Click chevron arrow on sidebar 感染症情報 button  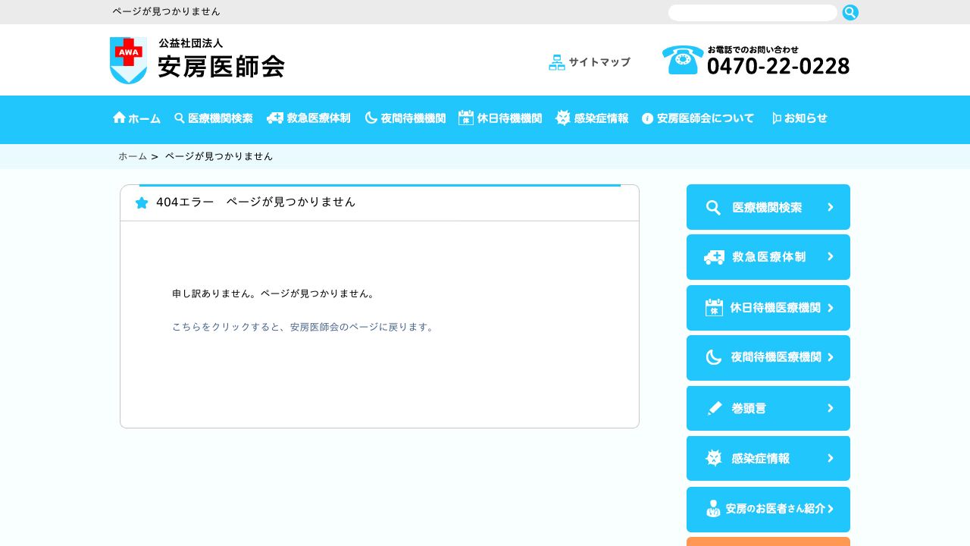click(831, 458)
